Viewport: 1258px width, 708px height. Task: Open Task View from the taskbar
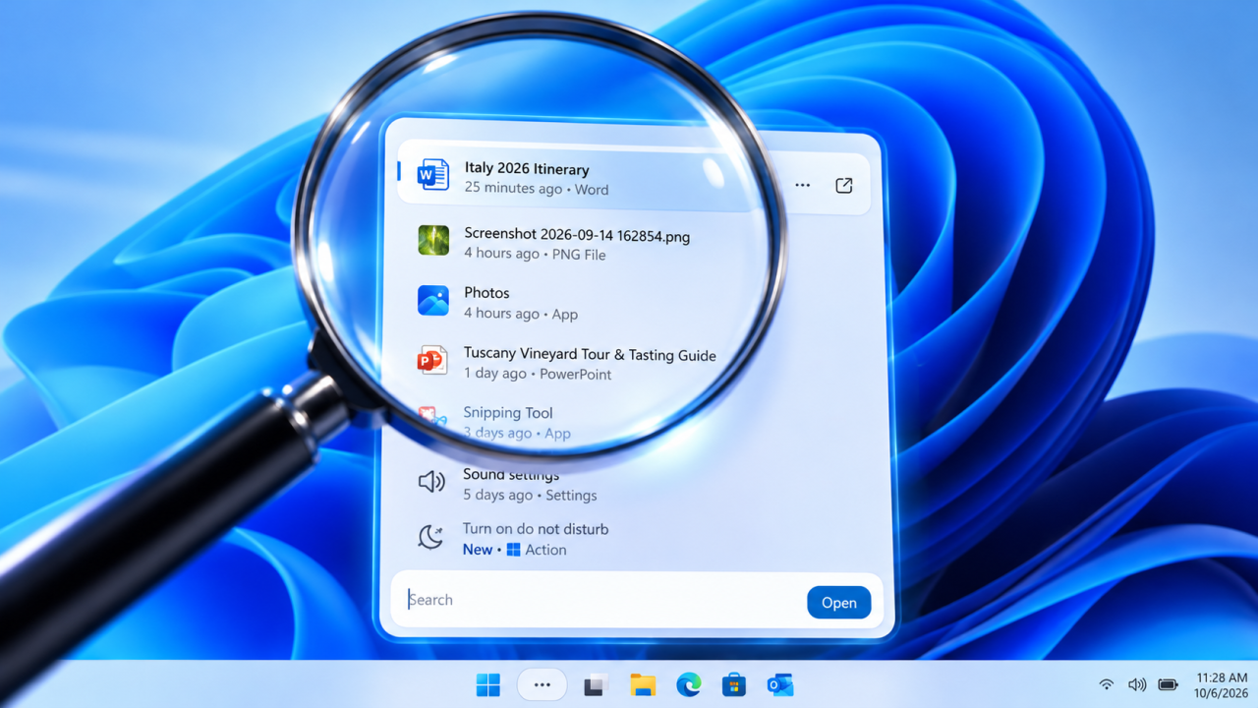(596, 685)
